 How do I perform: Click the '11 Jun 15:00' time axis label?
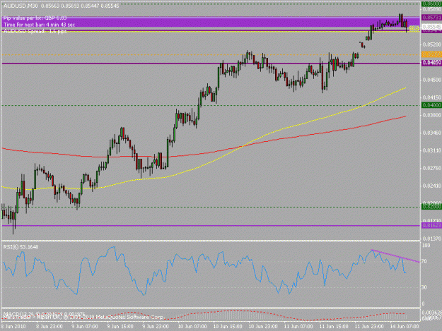click(334, 326)
